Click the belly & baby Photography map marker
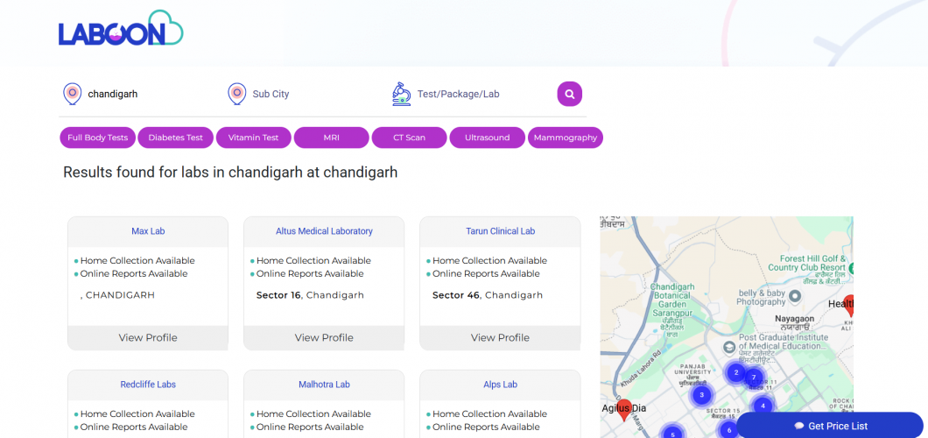The width and height of the screenshot is (928, 438). click(x=796, y=294)
